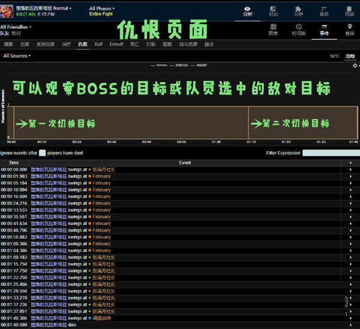
Task: Open the 伤害 damage tab
Action: (x=25, y=44)
